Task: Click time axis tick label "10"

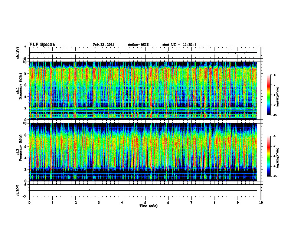Action: pos(261,203)
